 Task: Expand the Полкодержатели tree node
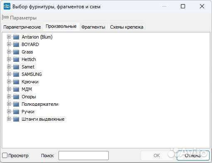pyautogui.click(x=9, y=104)
